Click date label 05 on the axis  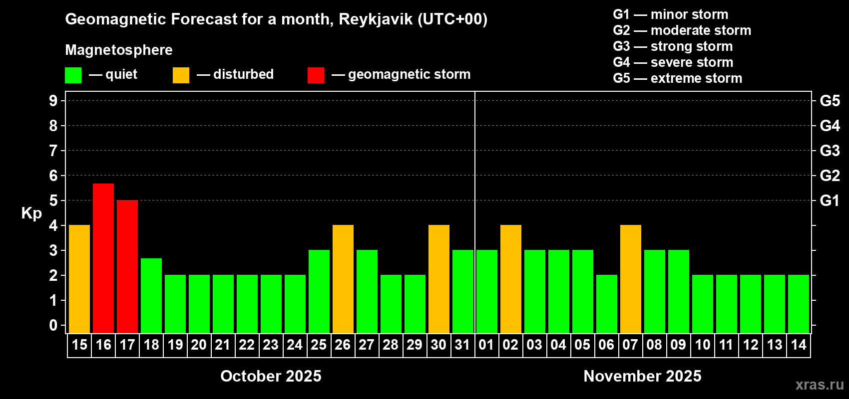click(x=582, y=345)
